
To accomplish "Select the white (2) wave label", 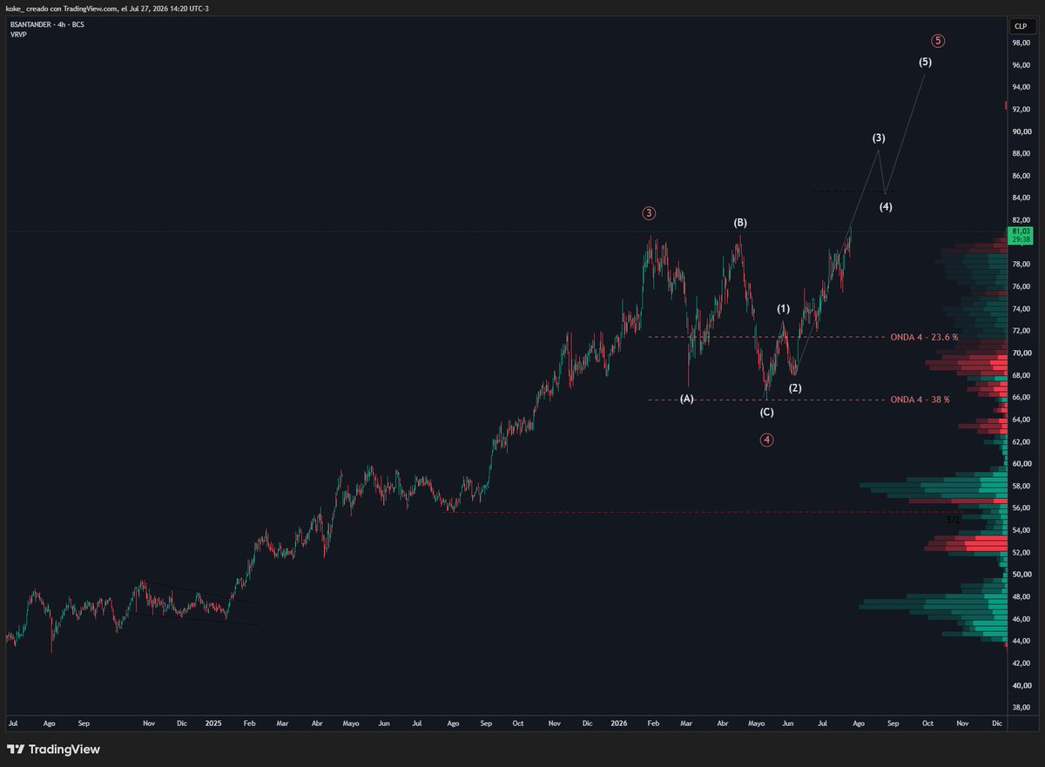I will [x=795, y=387].
